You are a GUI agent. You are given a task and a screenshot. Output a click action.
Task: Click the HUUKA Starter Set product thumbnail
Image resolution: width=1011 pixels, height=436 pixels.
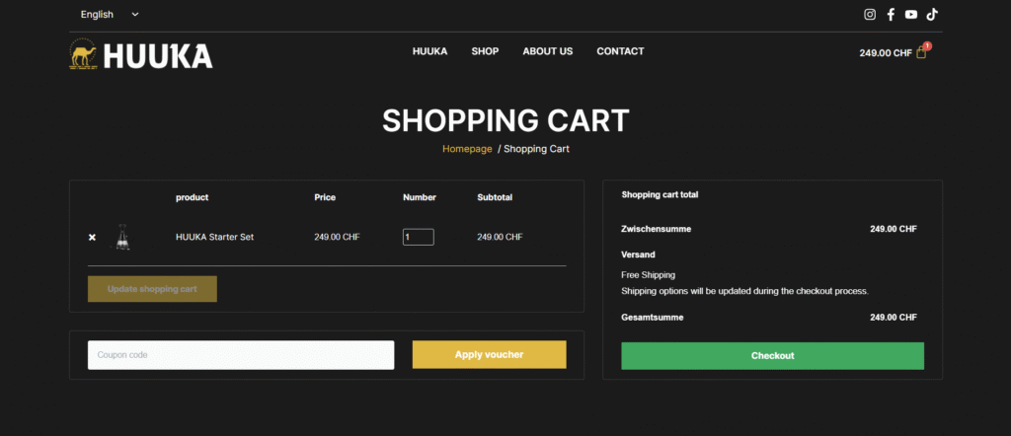(x=122, y=237)
